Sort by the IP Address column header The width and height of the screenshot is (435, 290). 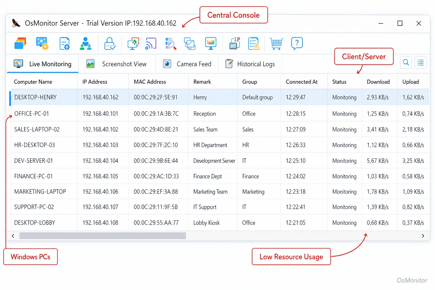click(x=95, y=82)
